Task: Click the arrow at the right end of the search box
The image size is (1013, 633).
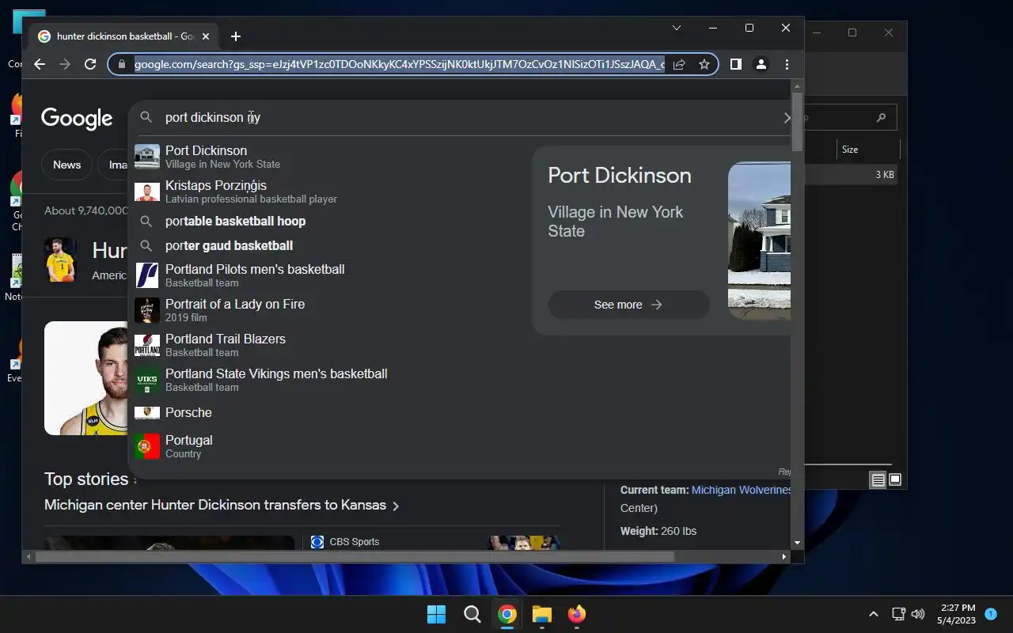Action: (x=787, y=117)
